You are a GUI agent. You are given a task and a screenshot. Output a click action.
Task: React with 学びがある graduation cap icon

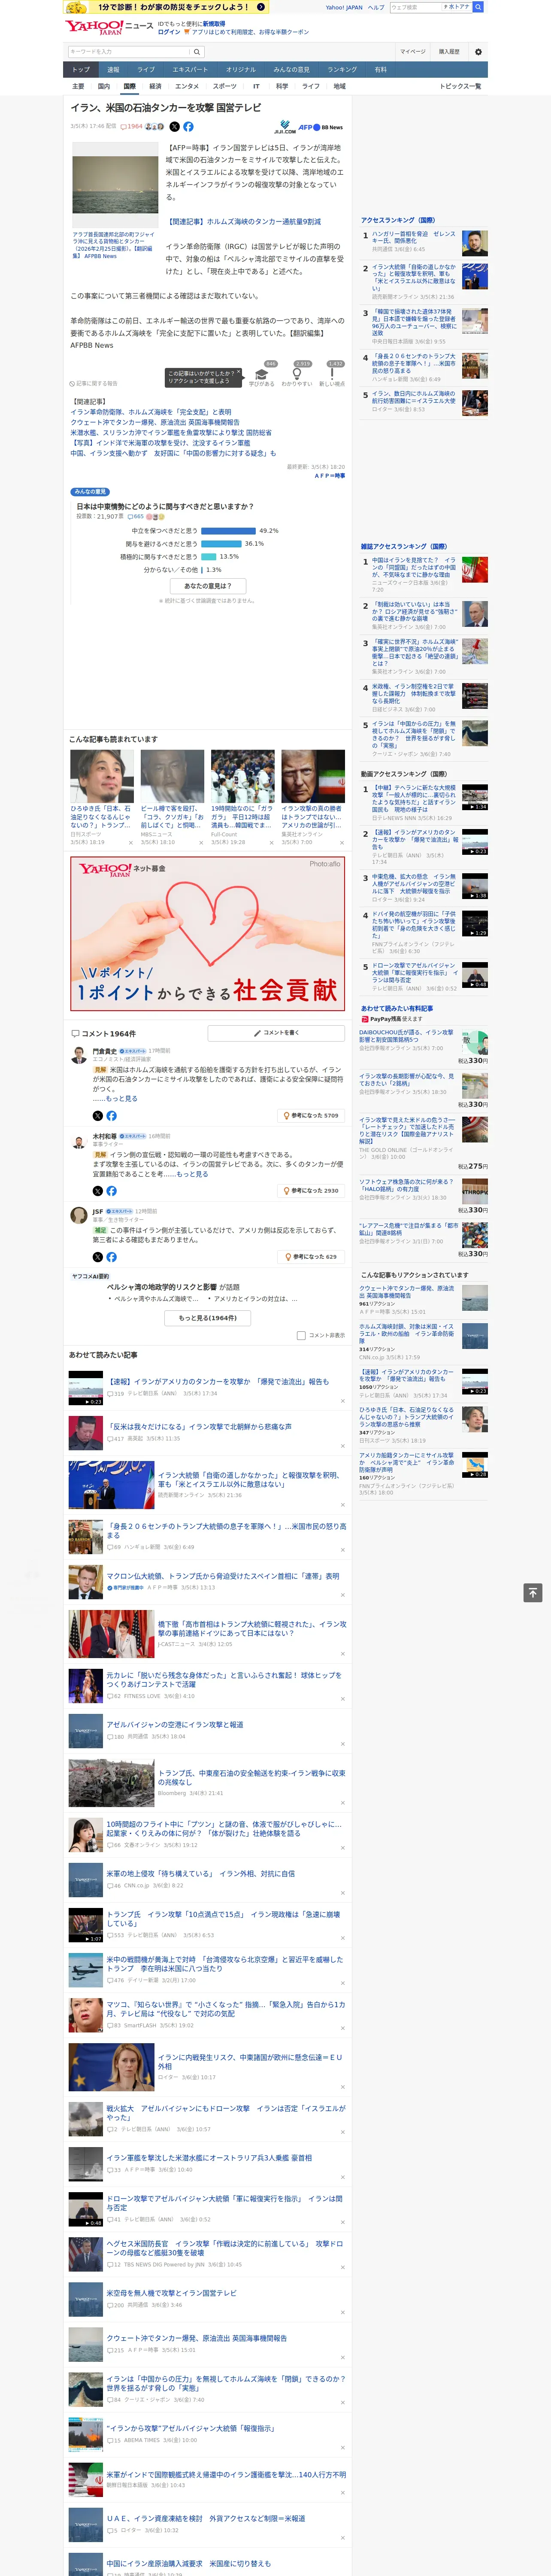pos(262,375)
